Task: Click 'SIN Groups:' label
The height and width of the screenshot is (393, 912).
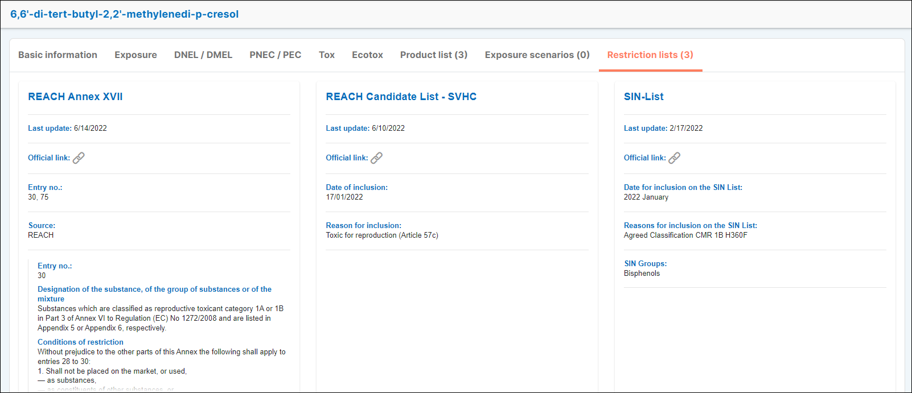Action: 645,263
